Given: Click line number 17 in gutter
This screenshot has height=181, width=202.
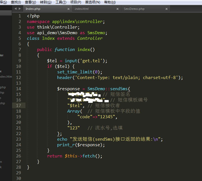Looking at the screenshot, I should 18,106.
